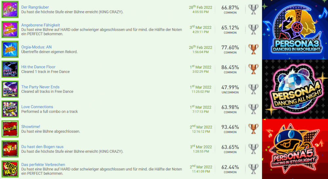
Task: Click the Du hast den Bogen raus title
Action: [x=42, y=147]
